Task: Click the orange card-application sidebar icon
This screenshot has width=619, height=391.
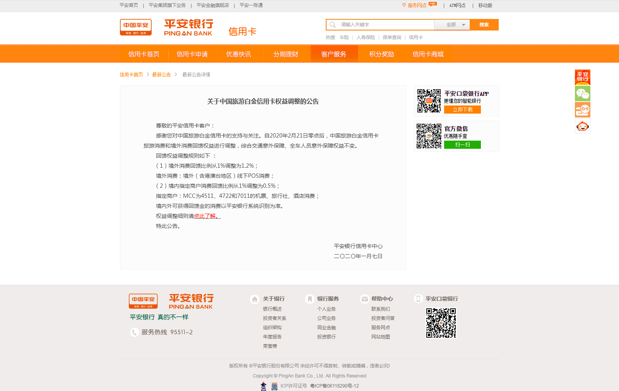Action: pos(582,110)
